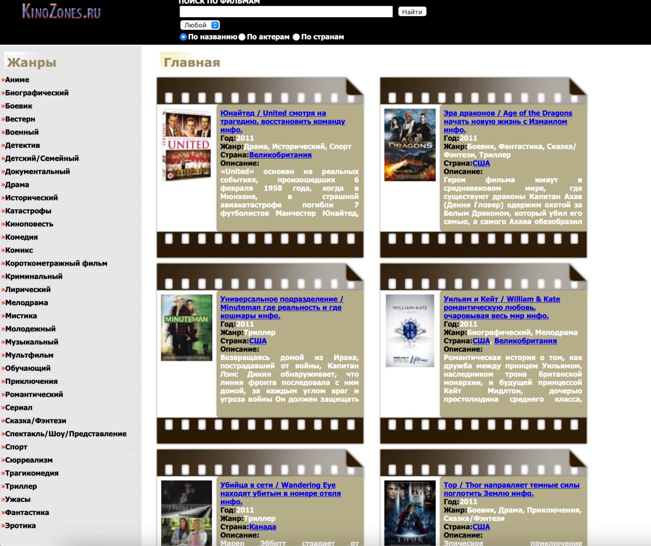Open the Военный genre
Screen dimensions: 651x546
tap(22, 132)
